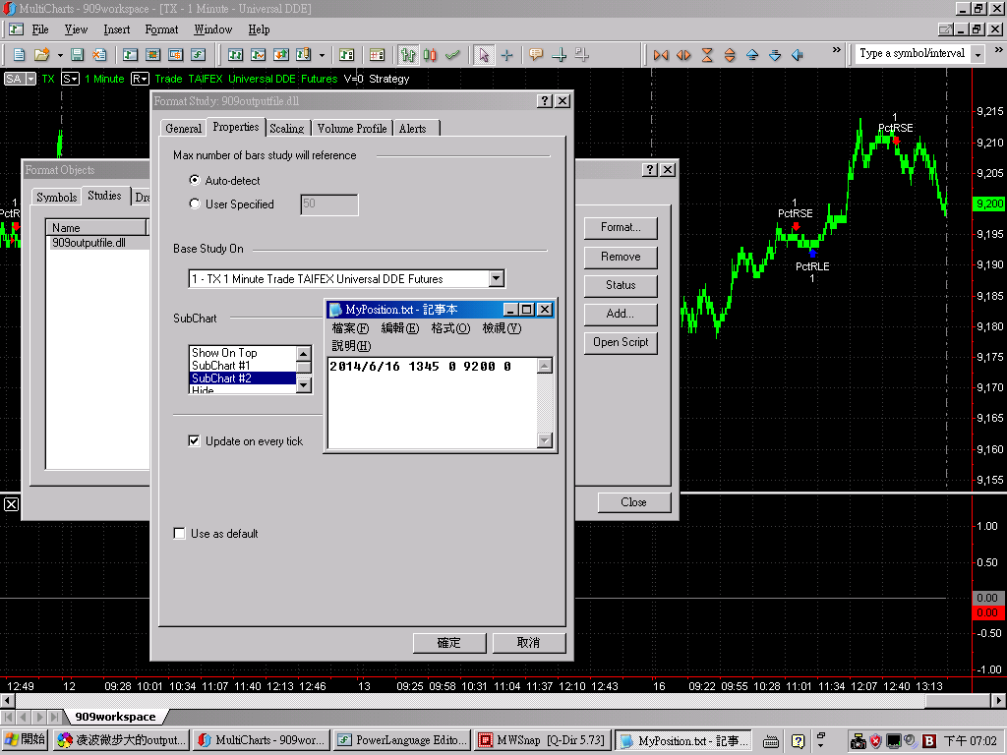Click the close document toolbar icon

[99, 55]
